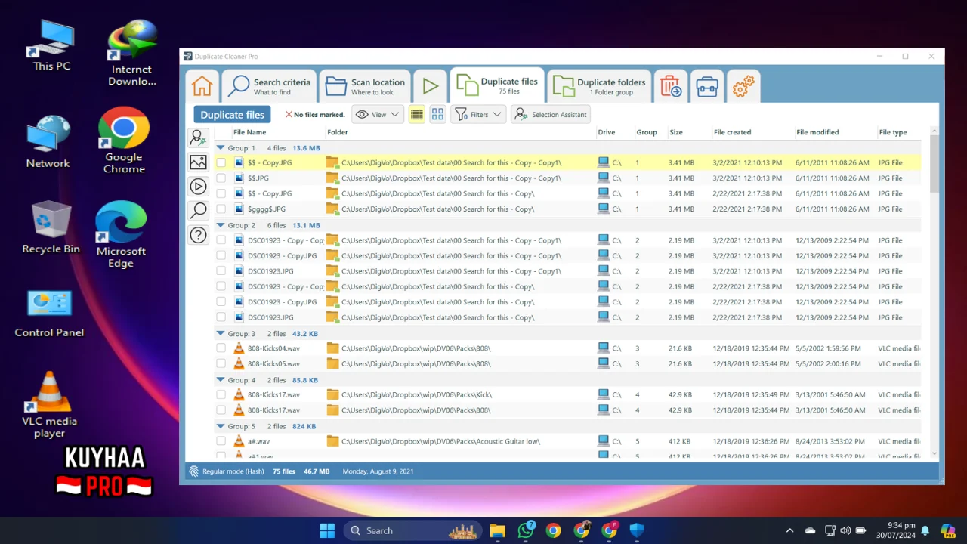
Task: Switch to the Duplicate folders tab
Action: pyautogui.click(x=599, y=86)
